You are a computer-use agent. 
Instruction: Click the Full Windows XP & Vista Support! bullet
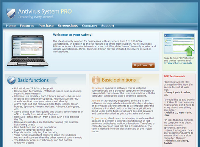tap(33, 88)
